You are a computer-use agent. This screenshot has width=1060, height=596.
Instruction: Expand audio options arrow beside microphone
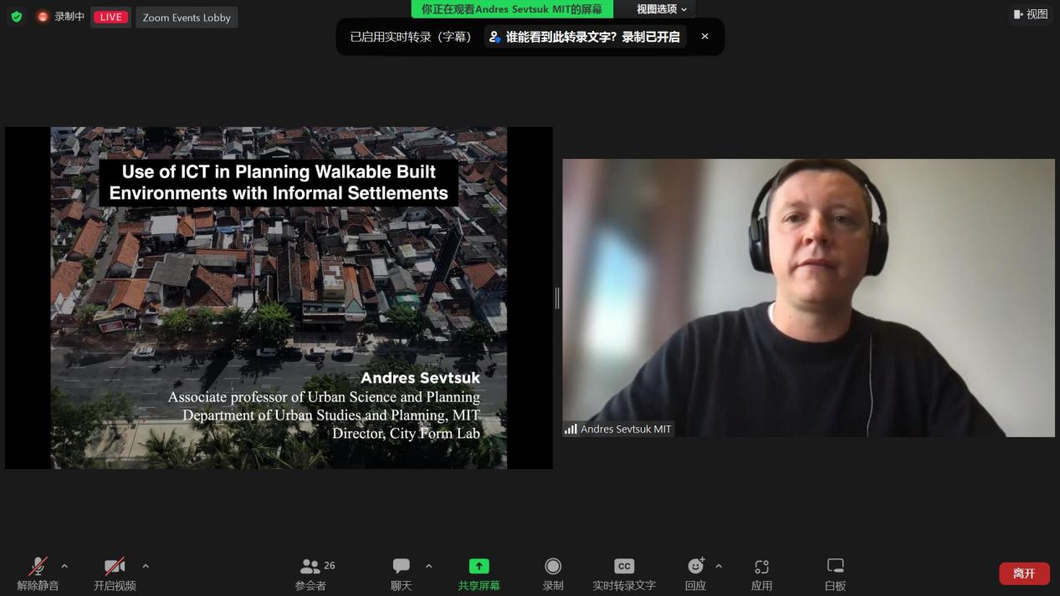pos(64,566)
